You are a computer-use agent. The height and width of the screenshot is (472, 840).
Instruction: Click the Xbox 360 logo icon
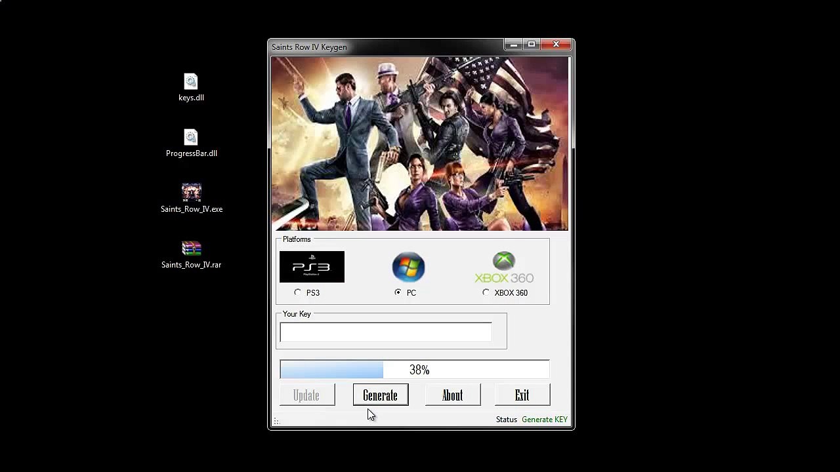tap(504, 267)
